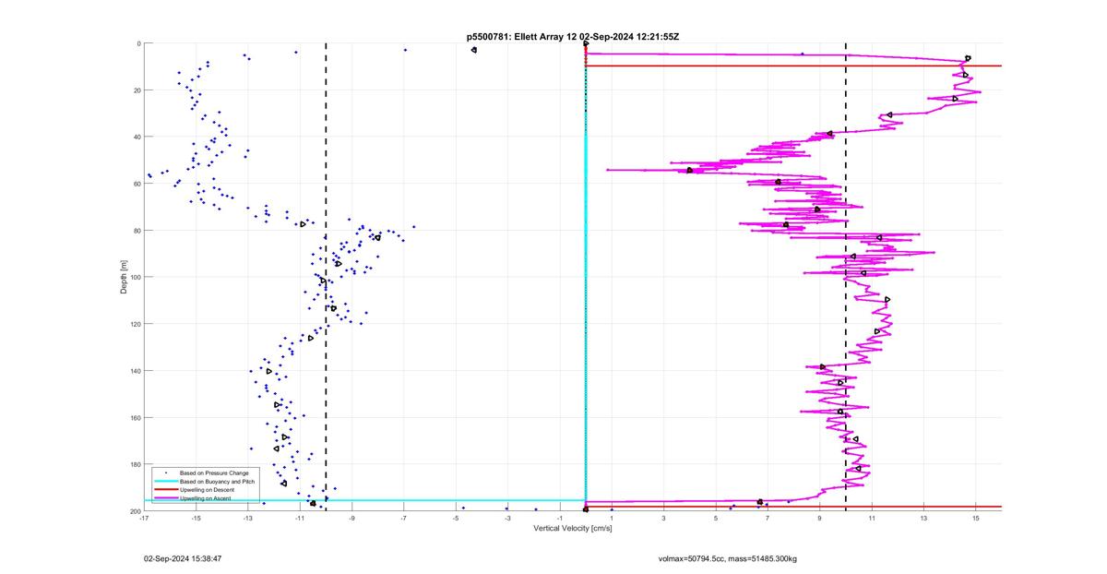The image size is (1107, 574).
Task: Click the depth tick label 80
Action: 136,231
